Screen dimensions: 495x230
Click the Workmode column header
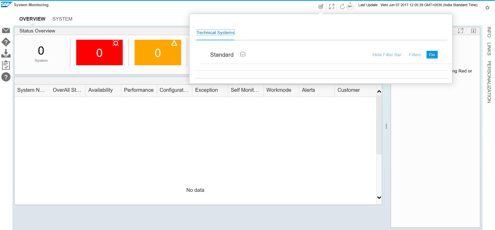pyautogui.click(x=281, y=90)
